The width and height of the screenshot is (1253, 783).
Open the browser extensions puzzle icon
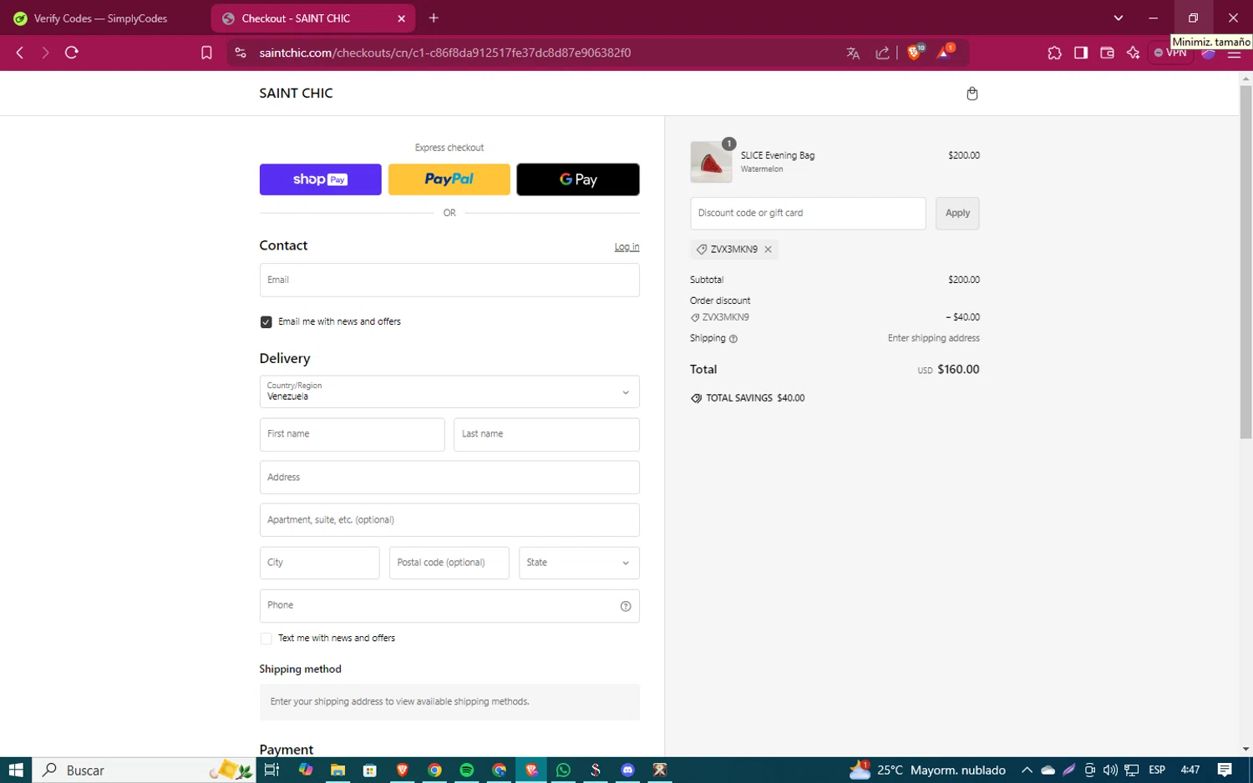click(1054, 53)
